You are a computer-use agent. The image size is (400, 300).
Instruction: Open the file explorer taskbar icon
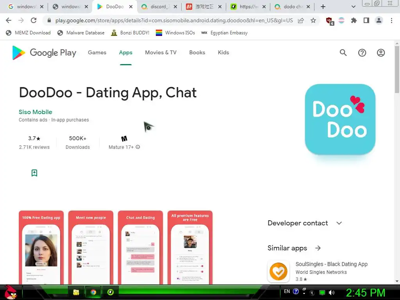(x=76, y=292)
